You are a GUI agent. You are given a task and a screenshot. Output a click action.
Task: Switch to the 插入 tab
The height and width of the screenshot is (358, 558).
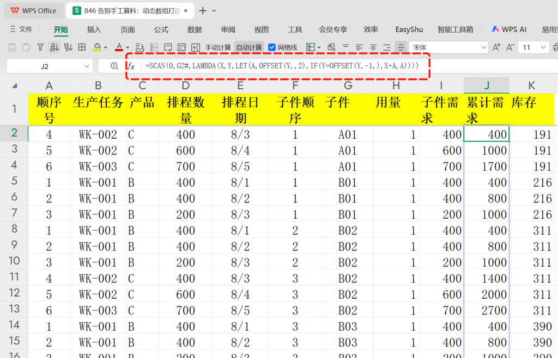94,29
